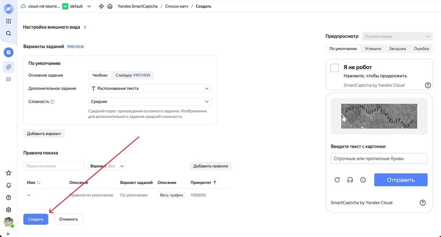Open the Yandex Cloud logo home
Screen dimensions: 441x237
tap(9, 9)
